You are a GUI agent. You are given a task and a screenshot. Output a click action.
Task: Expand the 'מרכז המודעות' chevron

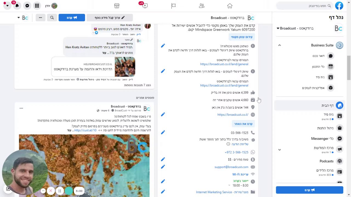tap(279, 150)
